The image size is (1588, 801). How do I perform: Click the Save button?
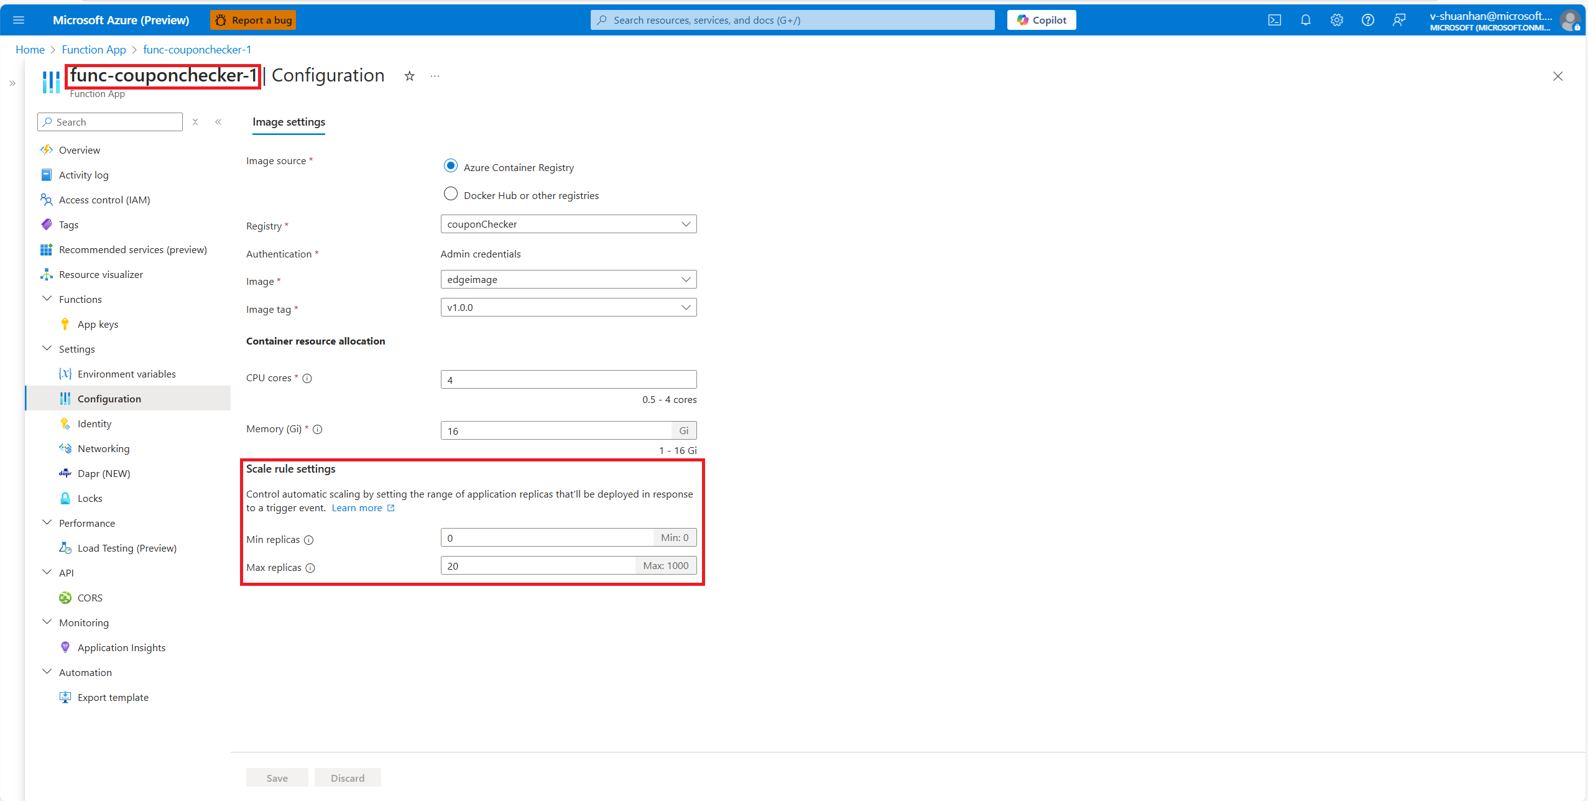click(277, 778)
